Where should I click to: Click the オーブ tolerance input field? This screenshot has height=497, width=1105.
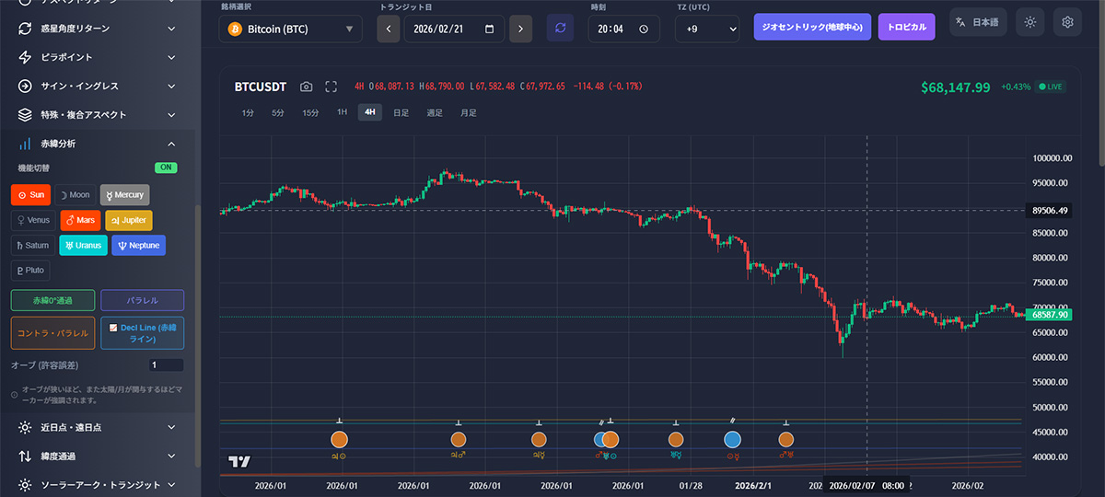click(166, 365)
